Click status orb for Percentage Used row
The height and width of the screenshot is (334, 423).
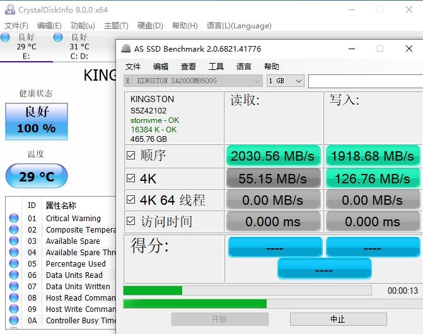pos(14,263)
